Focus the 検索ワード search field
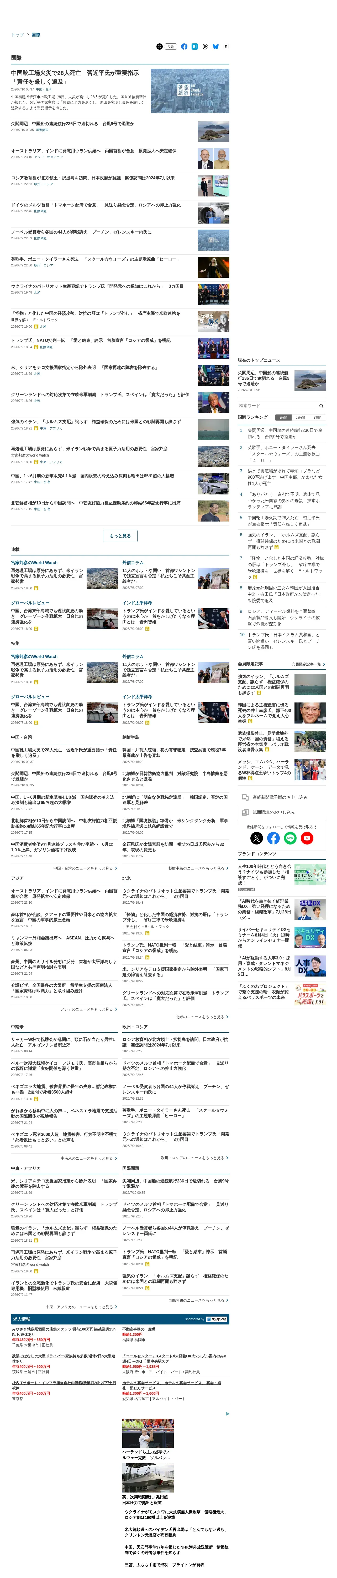This screenshot has height=1578, width=337. [278, 406]
